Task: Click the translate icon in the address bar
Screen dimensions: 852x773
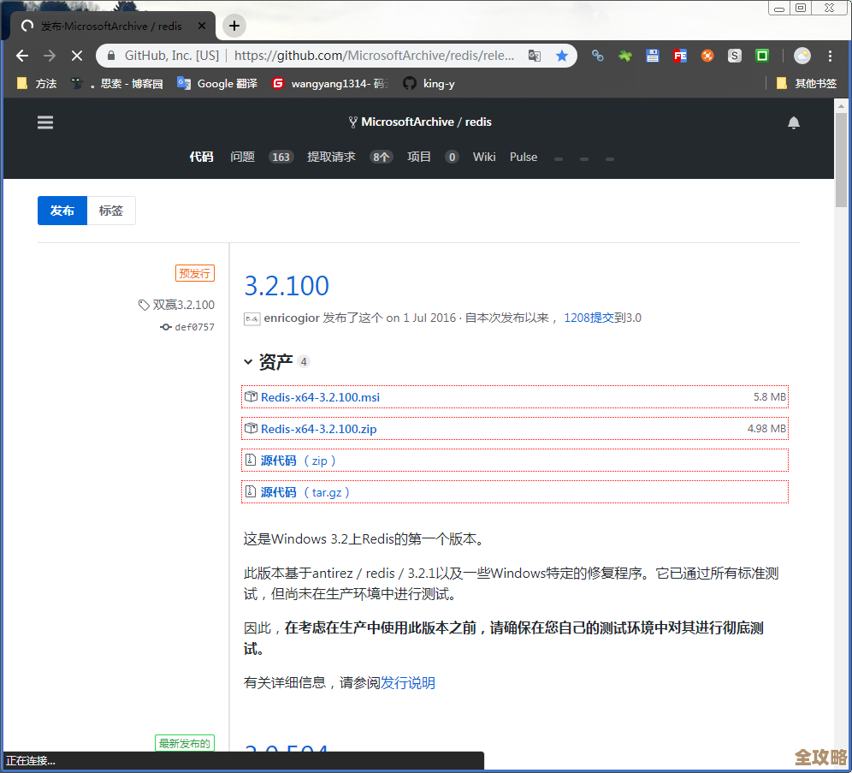Action: (x=534, y=55)
